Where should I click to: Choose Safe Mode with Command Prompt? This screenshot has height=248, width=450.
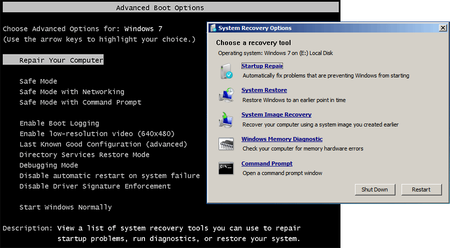coord(80,102)
